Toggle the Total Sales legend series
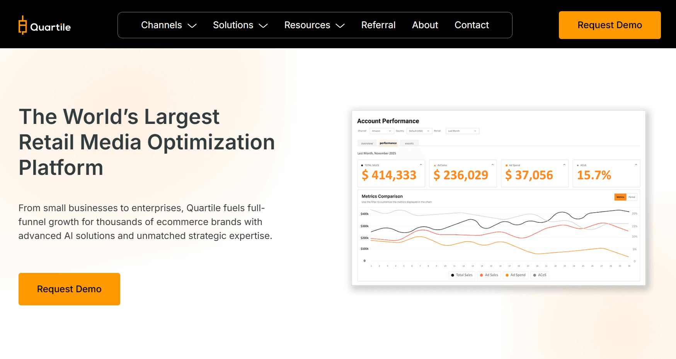 462,275
